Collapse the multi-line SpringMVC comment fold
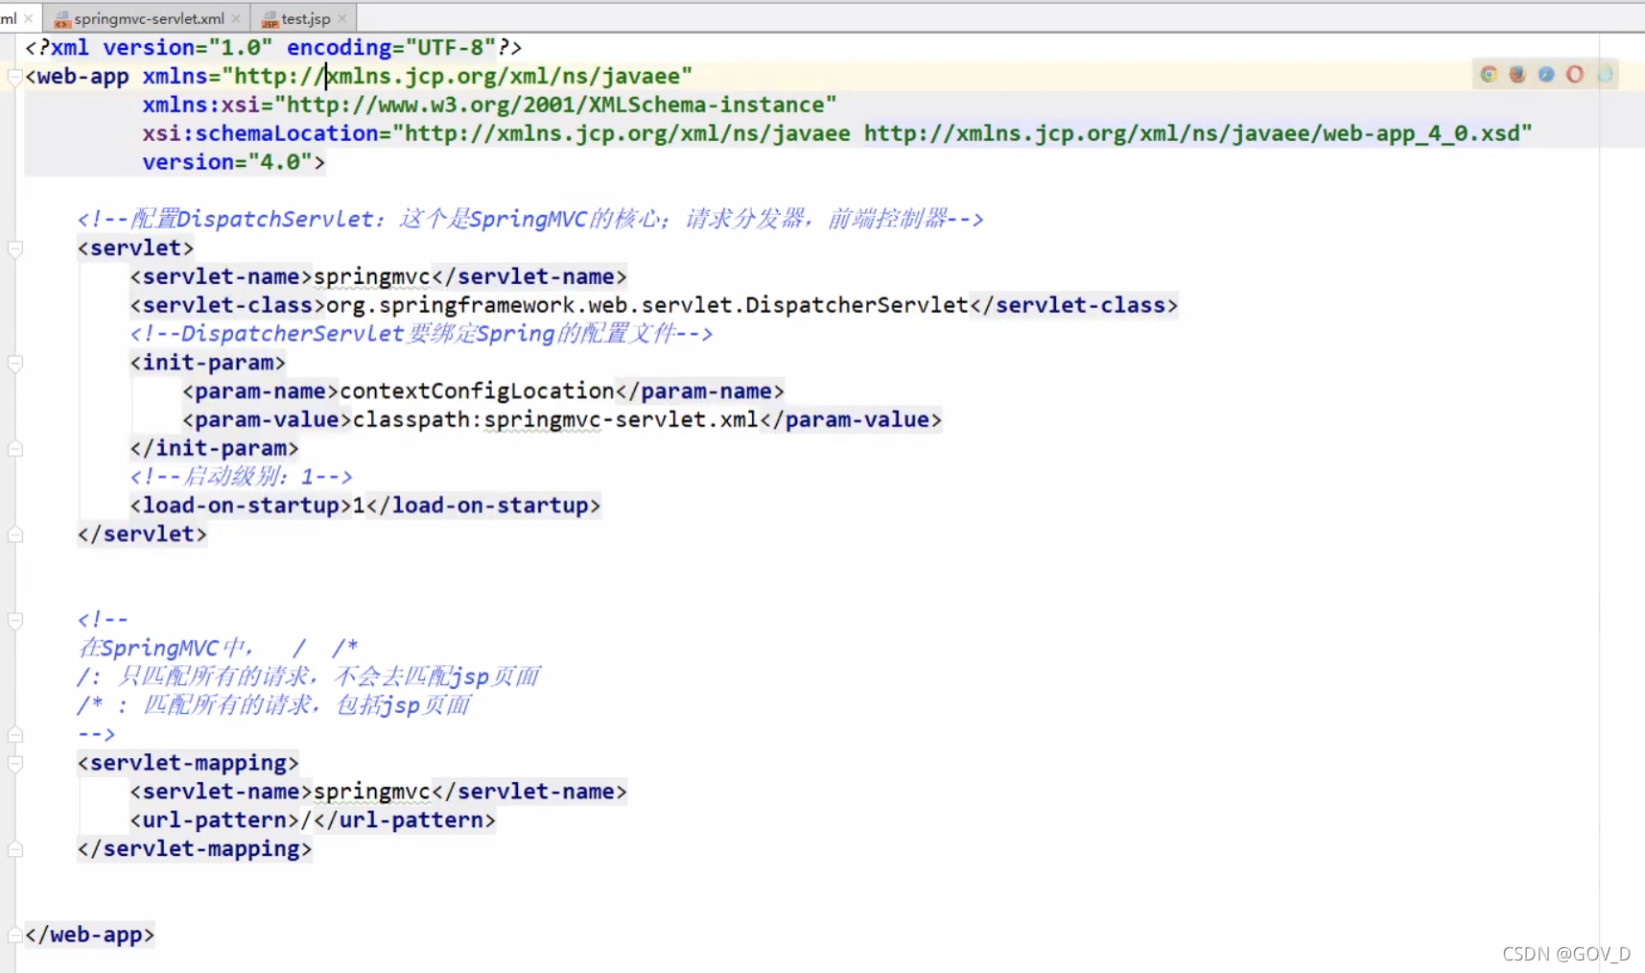 tap(15, 620)
